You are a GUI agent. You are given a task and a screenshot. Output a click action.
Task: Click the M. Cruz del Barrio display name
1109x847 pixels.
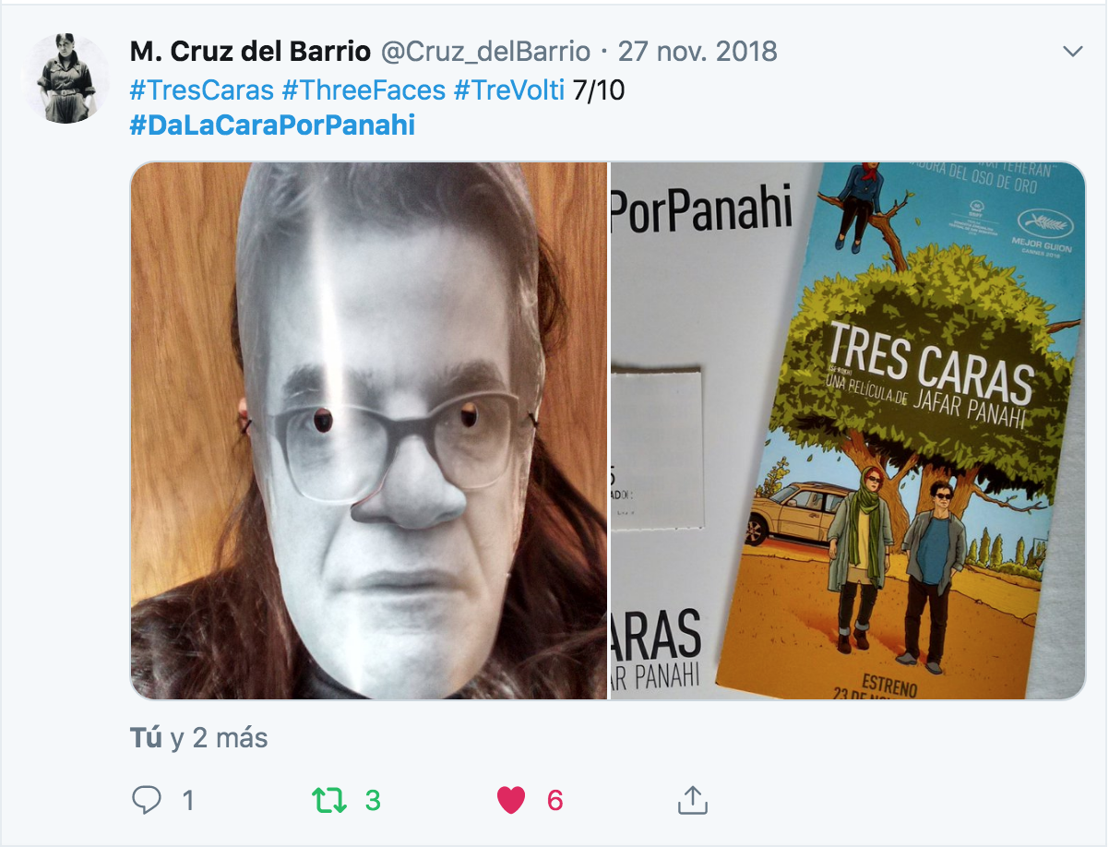tap(252, 51)
